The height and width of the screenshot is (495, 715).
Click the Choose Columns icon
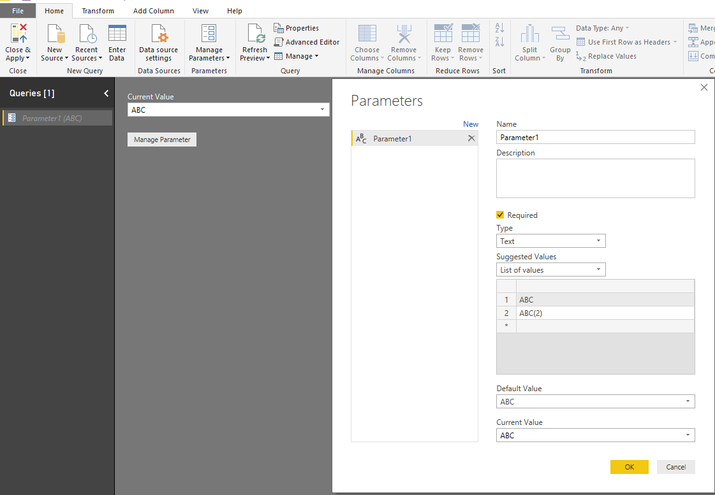click(367, 34)
